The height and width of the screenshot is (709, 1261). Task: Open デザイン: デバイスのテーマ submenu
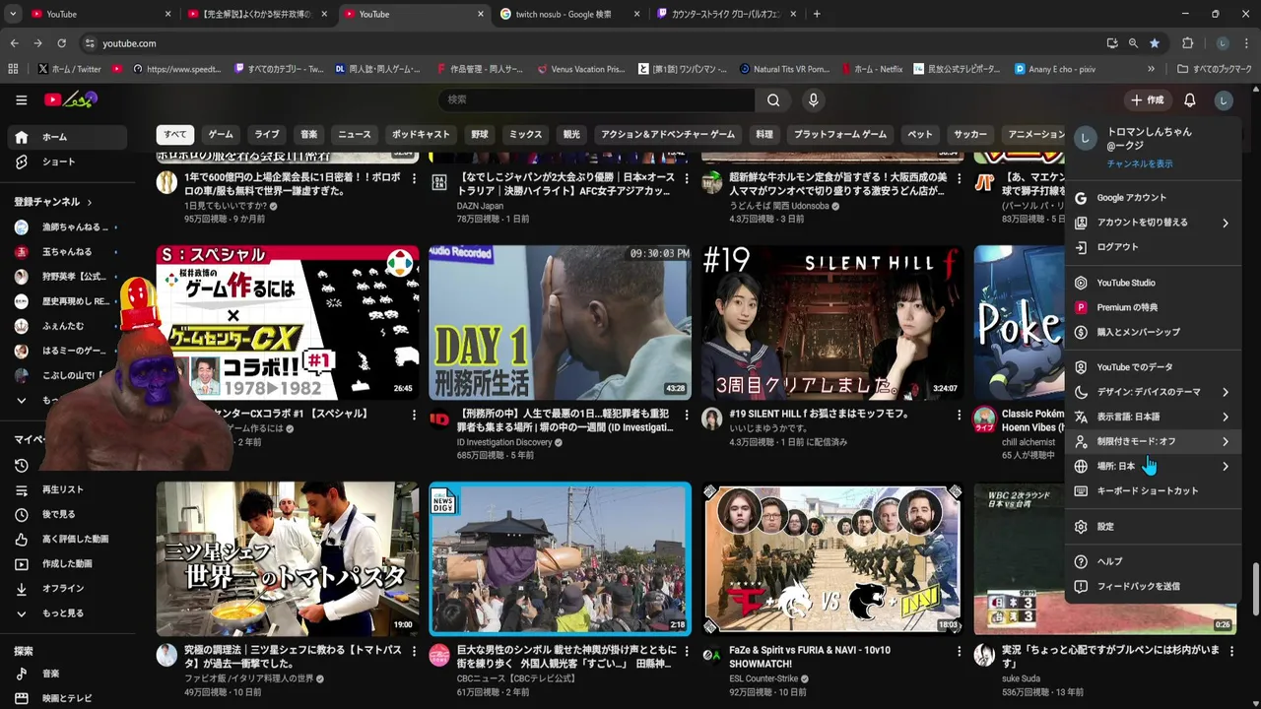point(1153,392)
